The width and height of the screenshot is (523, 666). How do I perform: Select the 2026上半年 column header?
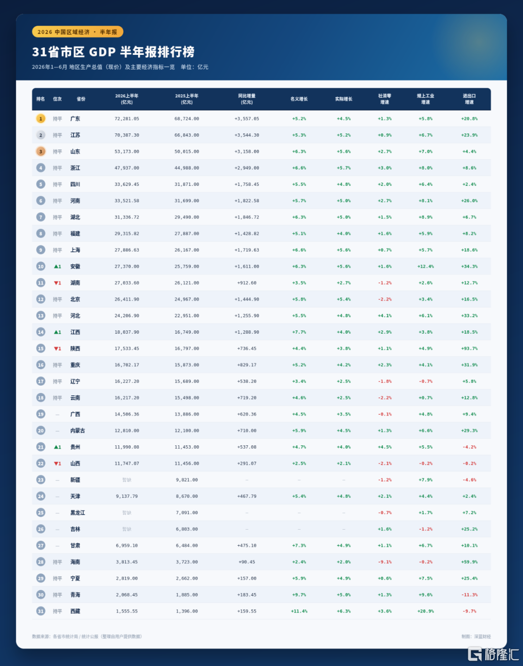[127, 99]
